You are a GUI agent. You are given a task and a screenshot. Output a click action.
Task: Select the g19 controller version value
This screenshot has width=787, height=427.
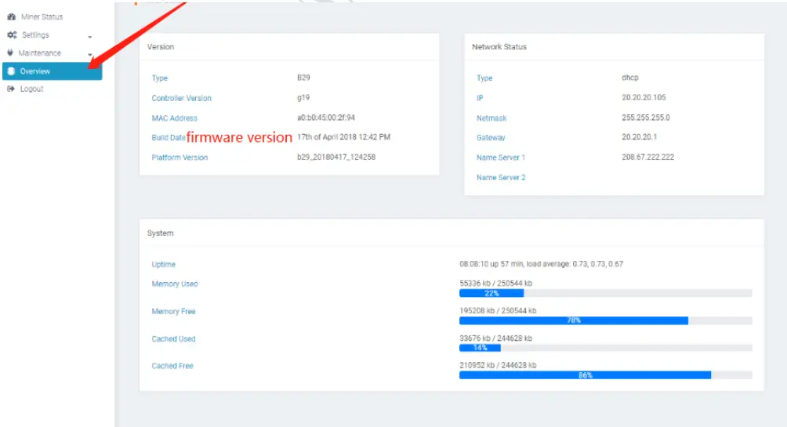coord(303,98)
